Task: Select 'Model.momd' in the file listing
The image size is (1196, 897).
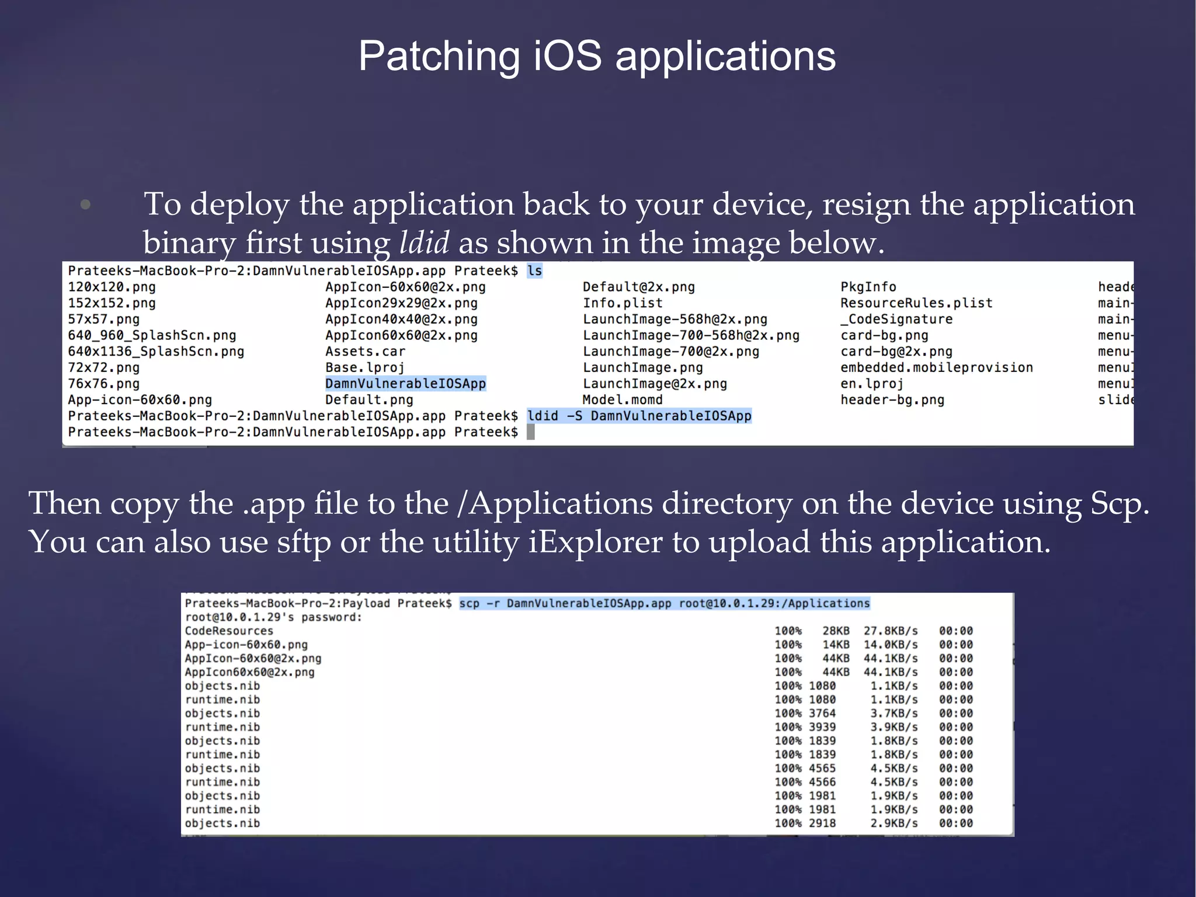Action: [x=623, y=400]
